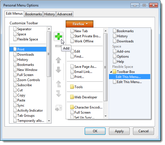The width and height of the screenshot is (165, 145).
Task: Click the page icon beside Work Offline
Action: (x=72, y=41)
